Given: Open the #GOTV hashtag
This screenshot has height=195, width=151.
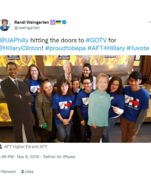Looking at the screenshot, I should [x=96, y=40].
